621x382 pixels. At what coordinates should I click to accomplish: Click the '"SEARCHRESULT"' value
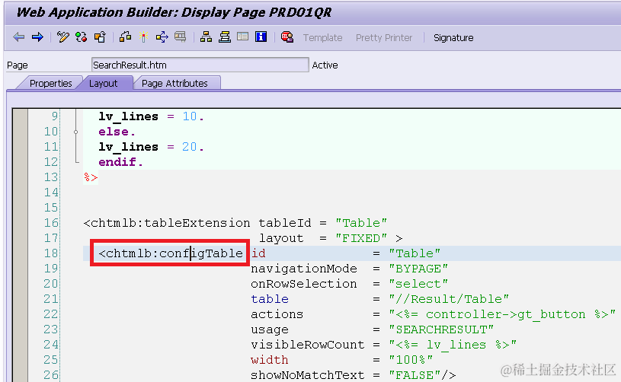441,329
